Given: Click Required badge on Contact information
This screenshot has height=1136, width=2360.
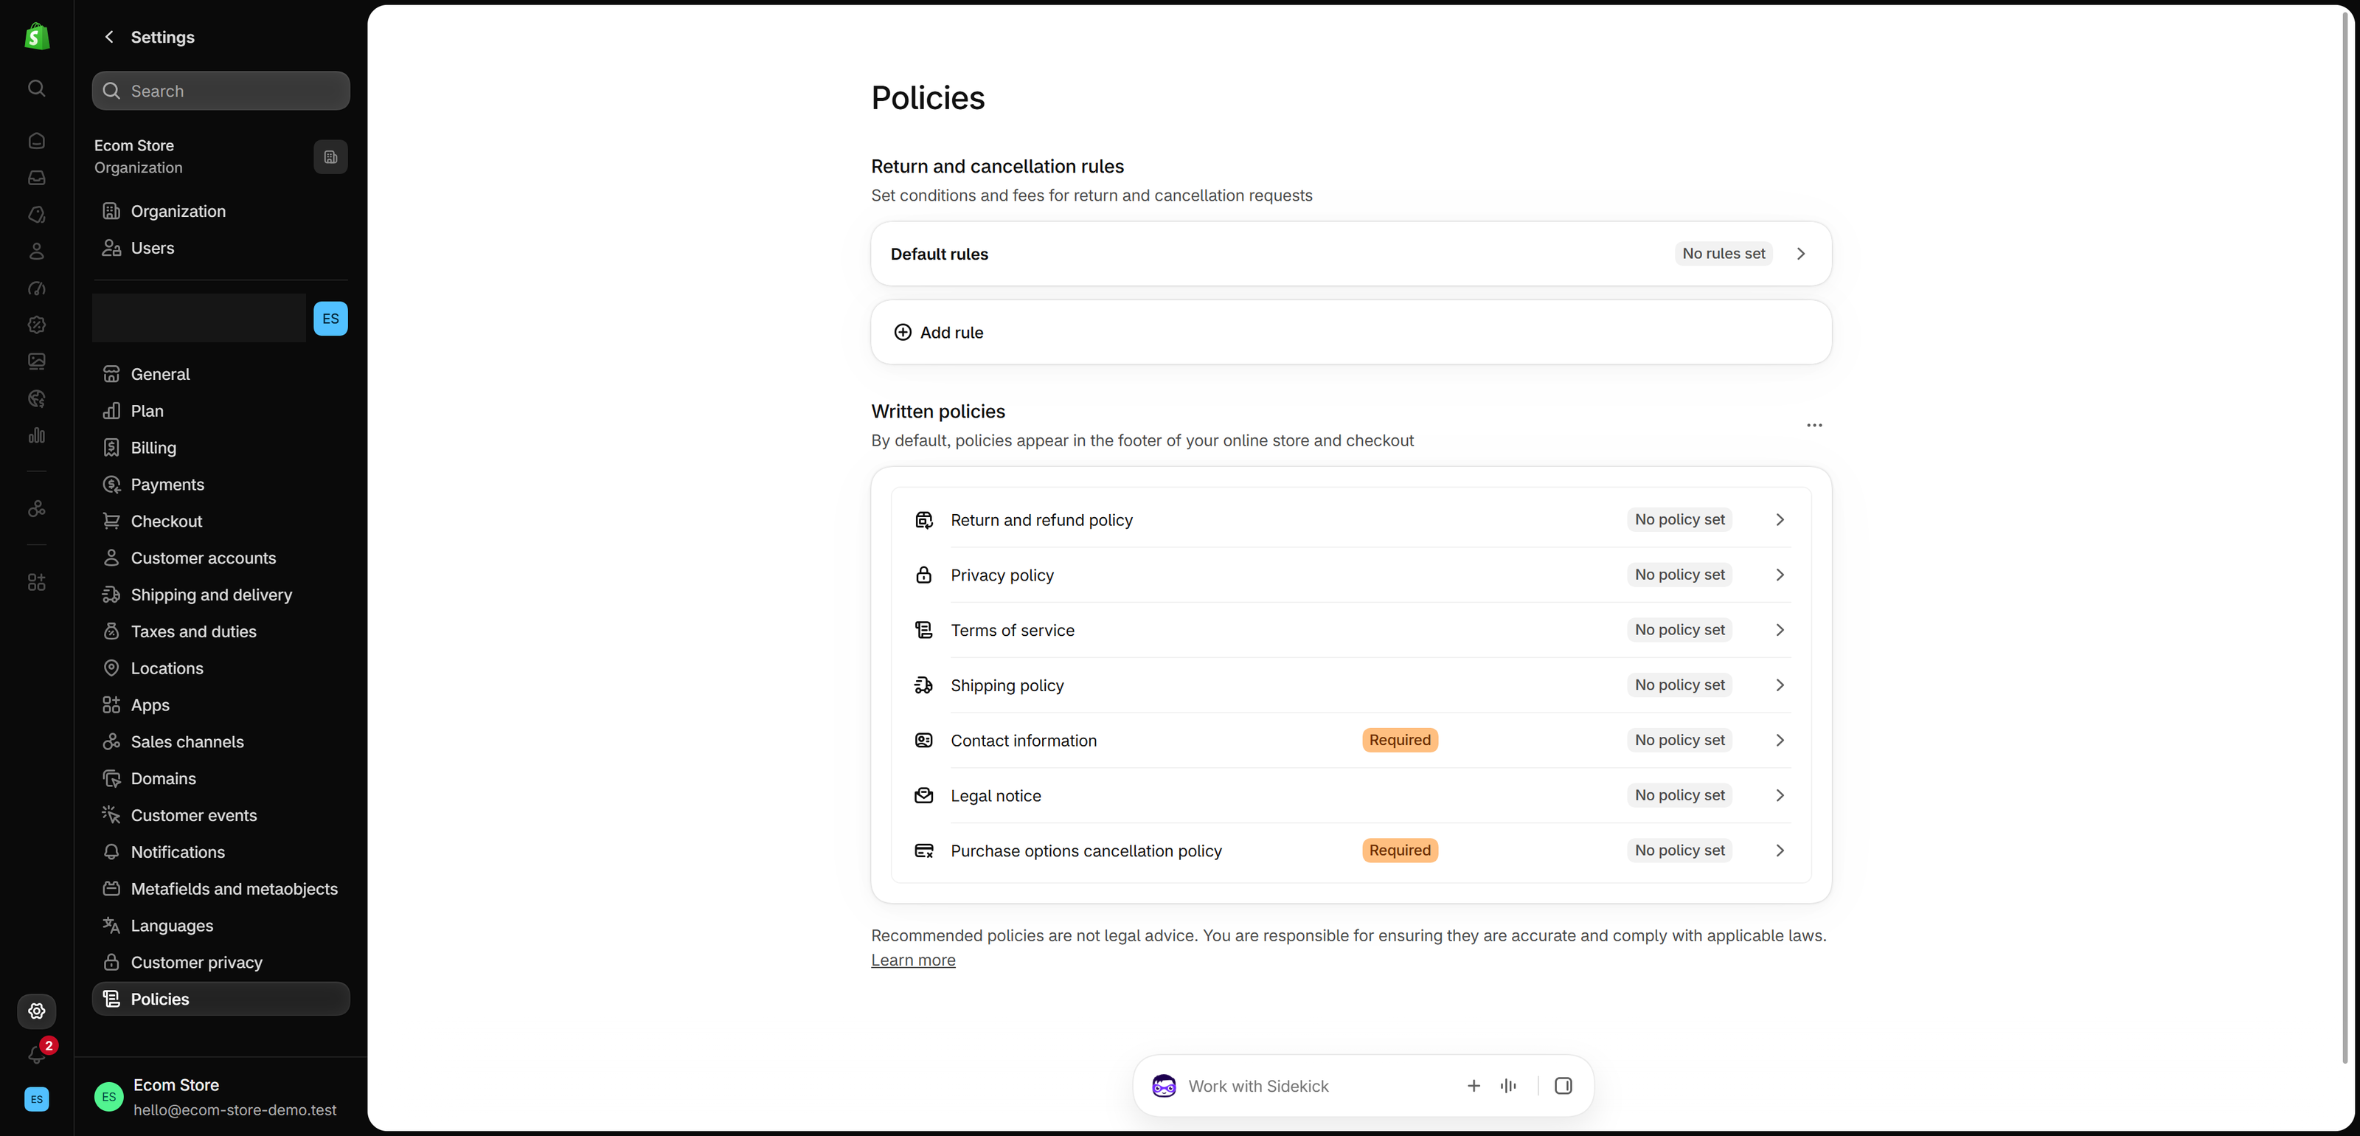Looking at the screenshot, I should (x=1399, y=740).
